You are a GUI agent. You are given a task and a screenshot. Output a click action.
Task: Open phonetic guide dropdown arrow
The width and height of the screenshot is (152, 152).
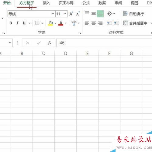coord(79,23)
